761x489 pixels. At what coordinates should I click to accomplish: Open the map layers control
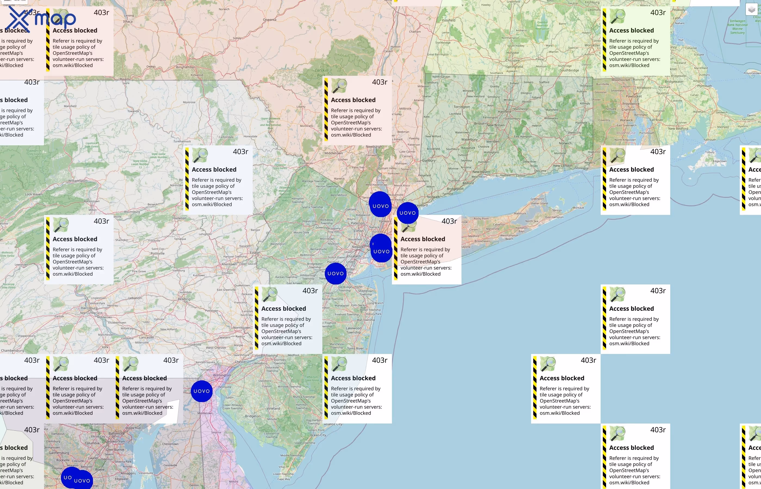pyautogui.click(x=751, y=10)
